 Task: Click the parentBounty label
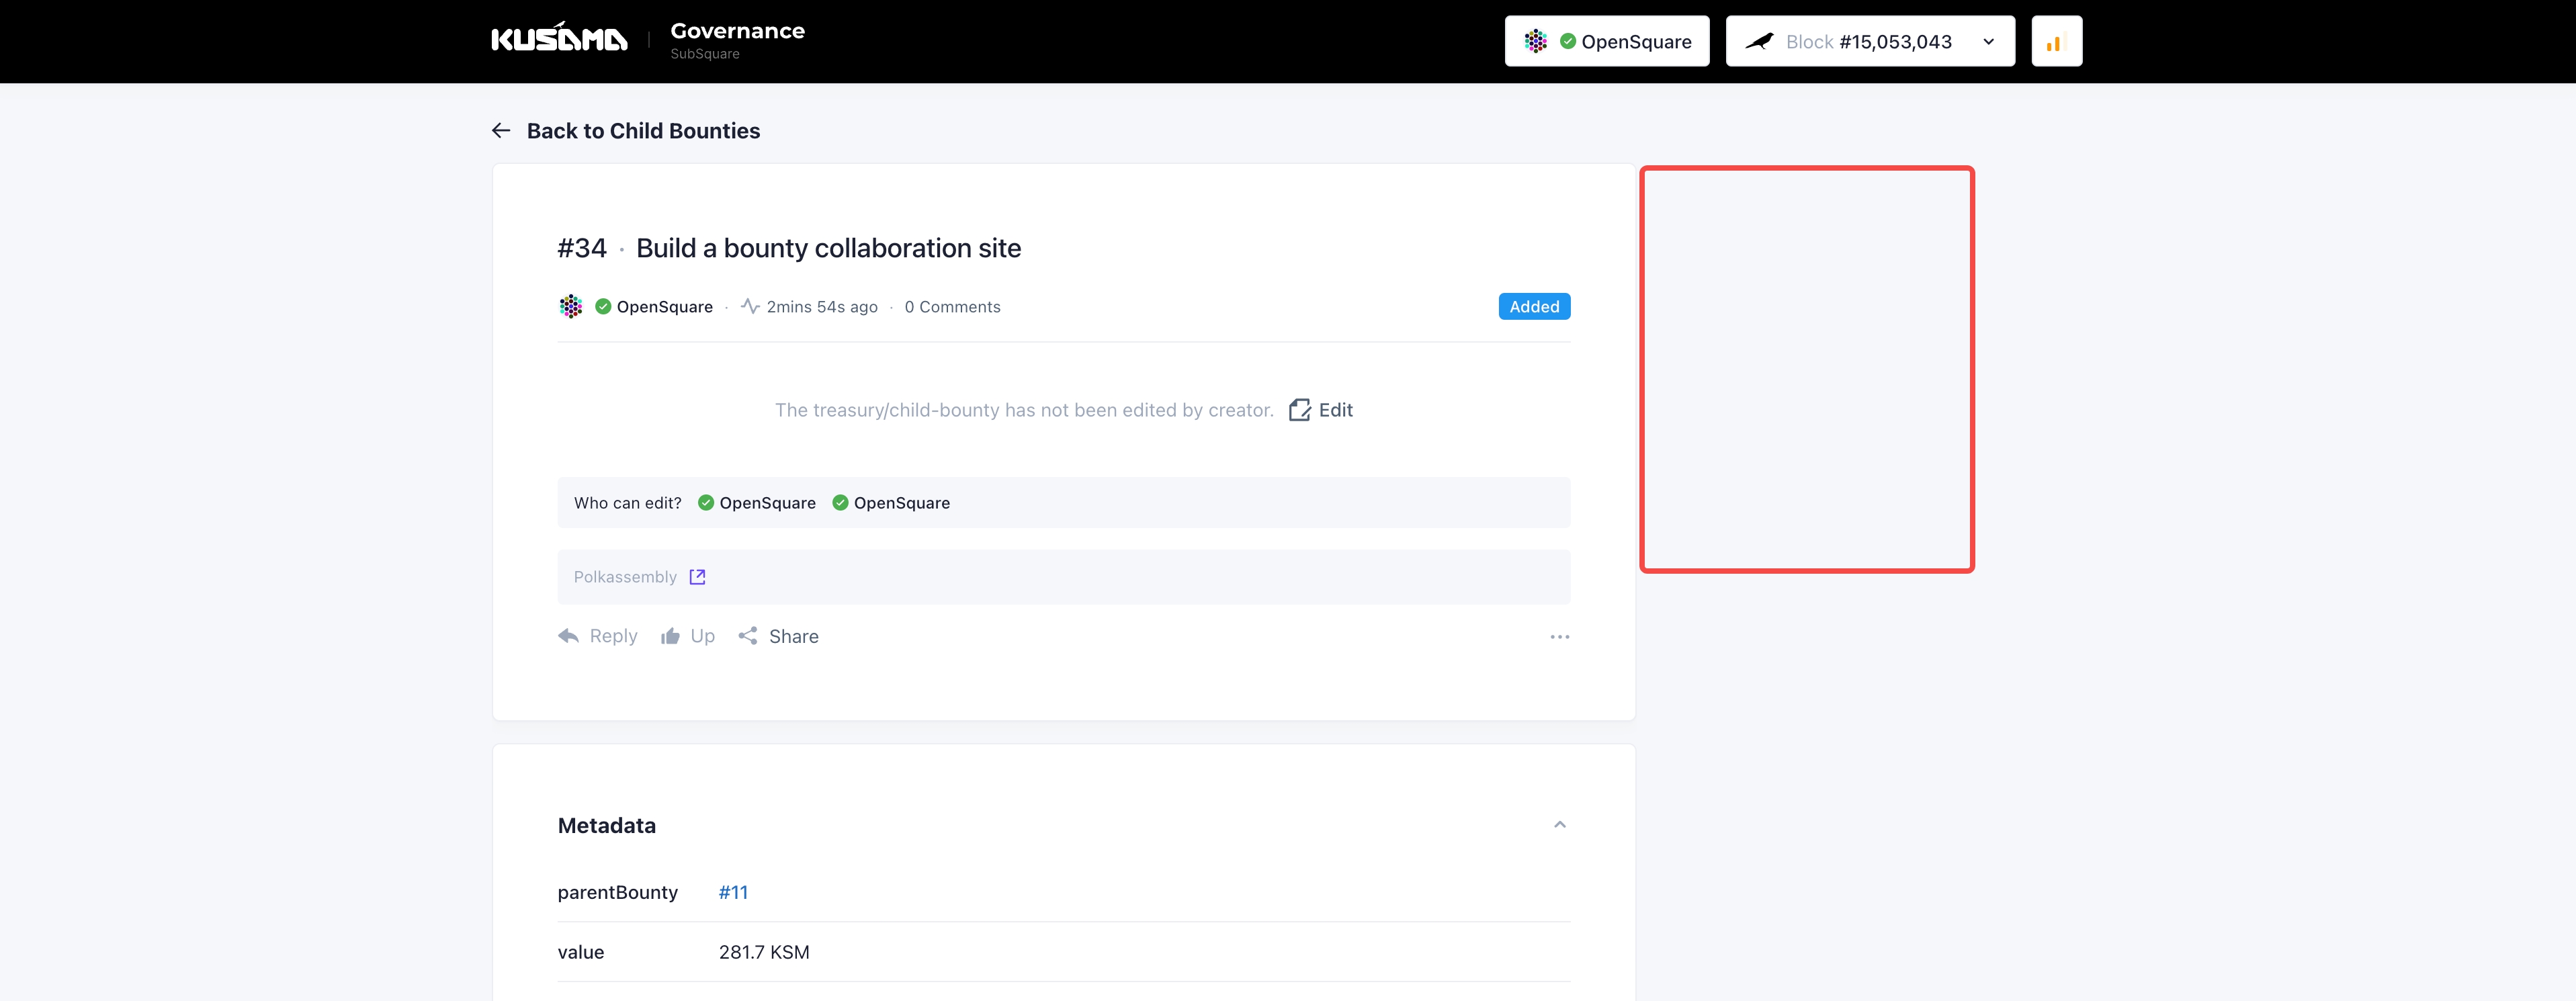click(x=617, y=893)
